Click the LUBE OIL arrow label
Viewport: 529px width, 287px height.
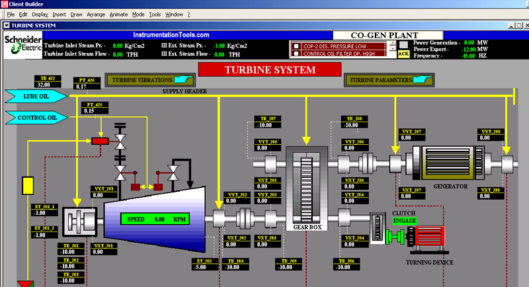(x=36, y=97)
